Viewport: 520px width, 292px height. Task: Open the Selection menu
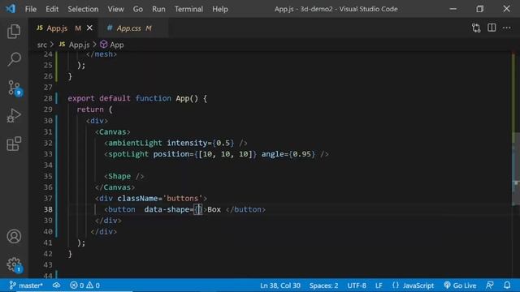tap(83, 9)
